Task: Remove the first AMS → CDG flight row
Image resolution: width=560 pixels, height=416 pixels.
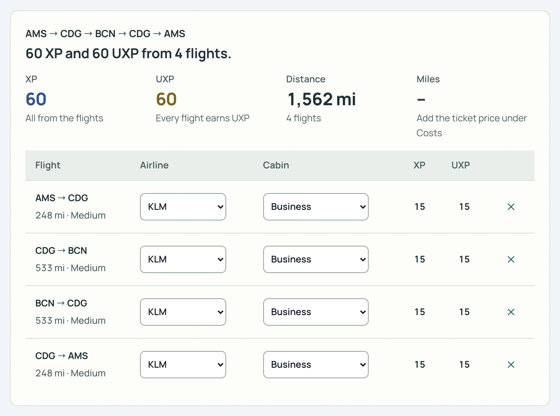Action: [x=511, y=207]
